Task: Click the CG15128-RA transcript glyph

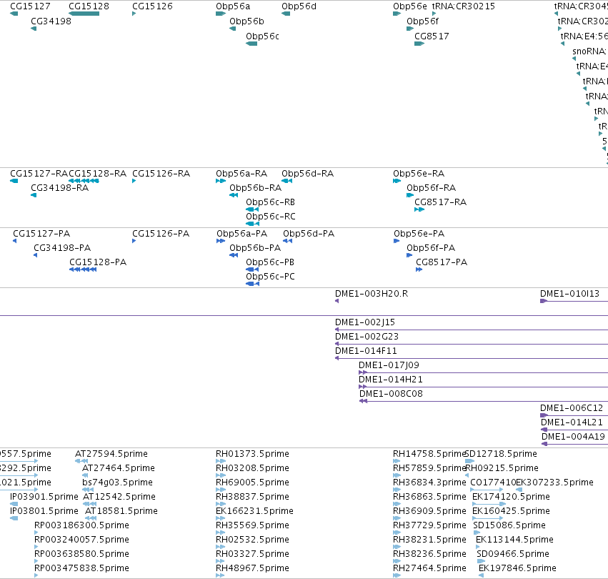Action: point(84,181)
